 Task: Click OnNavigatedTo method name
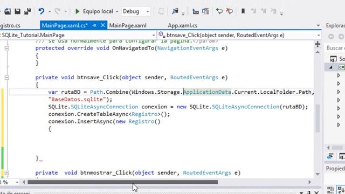(133, 48)
